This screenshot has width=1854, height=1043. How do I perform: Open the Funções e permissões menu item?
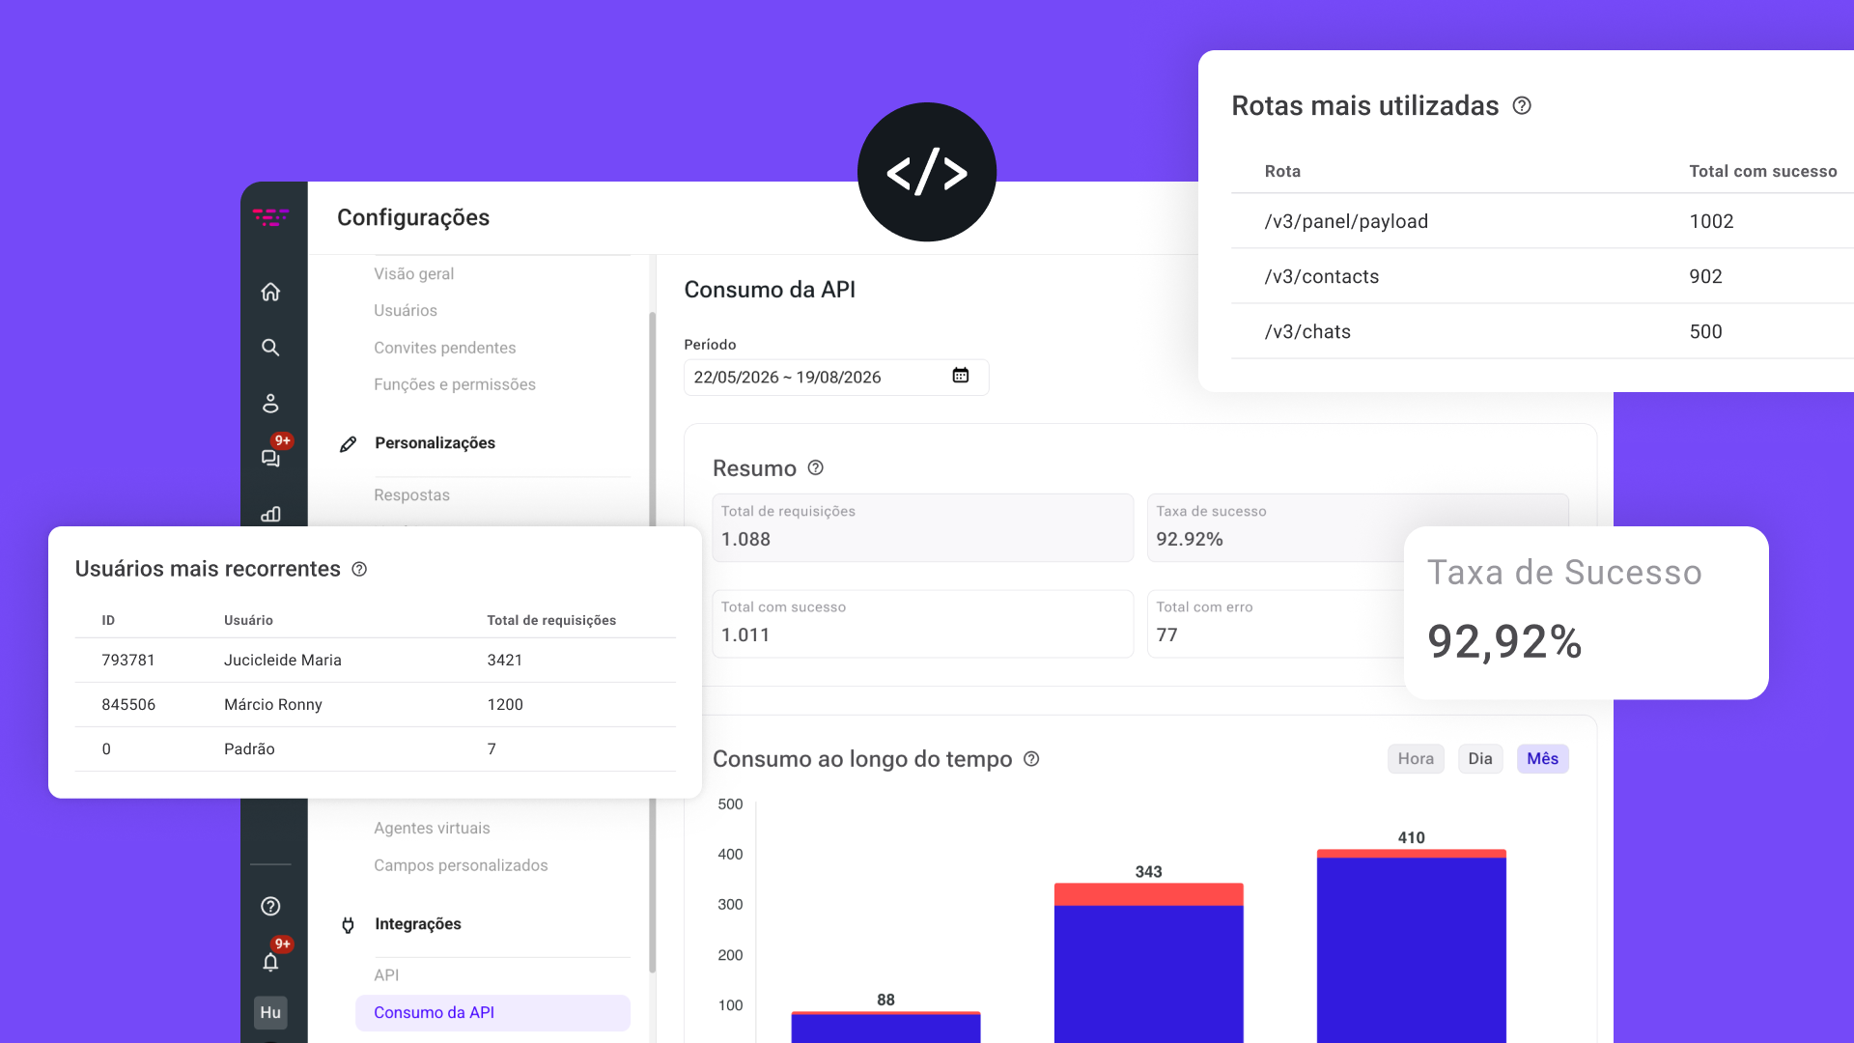[455, 384]
